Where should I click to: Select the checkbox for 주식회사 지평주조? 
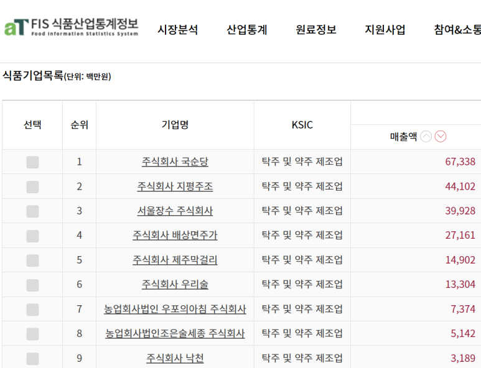pos(32,187)
